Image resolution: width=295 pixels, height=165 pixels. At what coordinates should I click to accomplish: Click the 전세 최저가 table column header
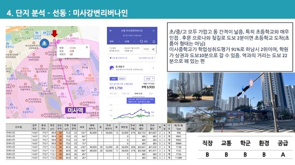click(108, 127)
